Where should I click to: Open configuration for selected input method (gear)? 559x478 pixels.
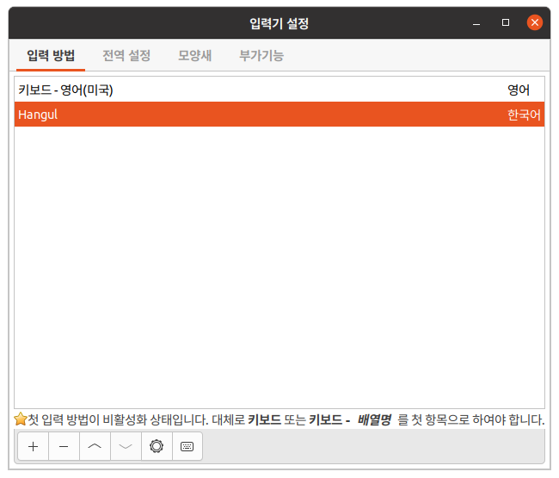[x=157, y=446]
